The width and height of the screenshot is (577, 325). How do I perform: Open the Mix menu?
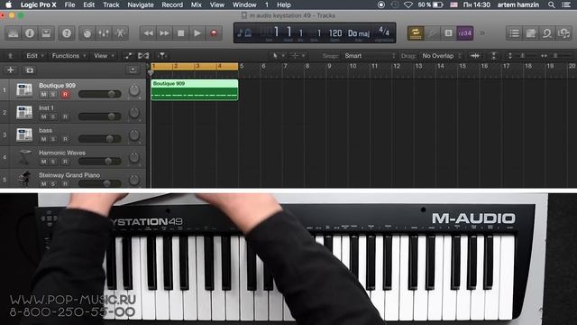coord(197,5)
